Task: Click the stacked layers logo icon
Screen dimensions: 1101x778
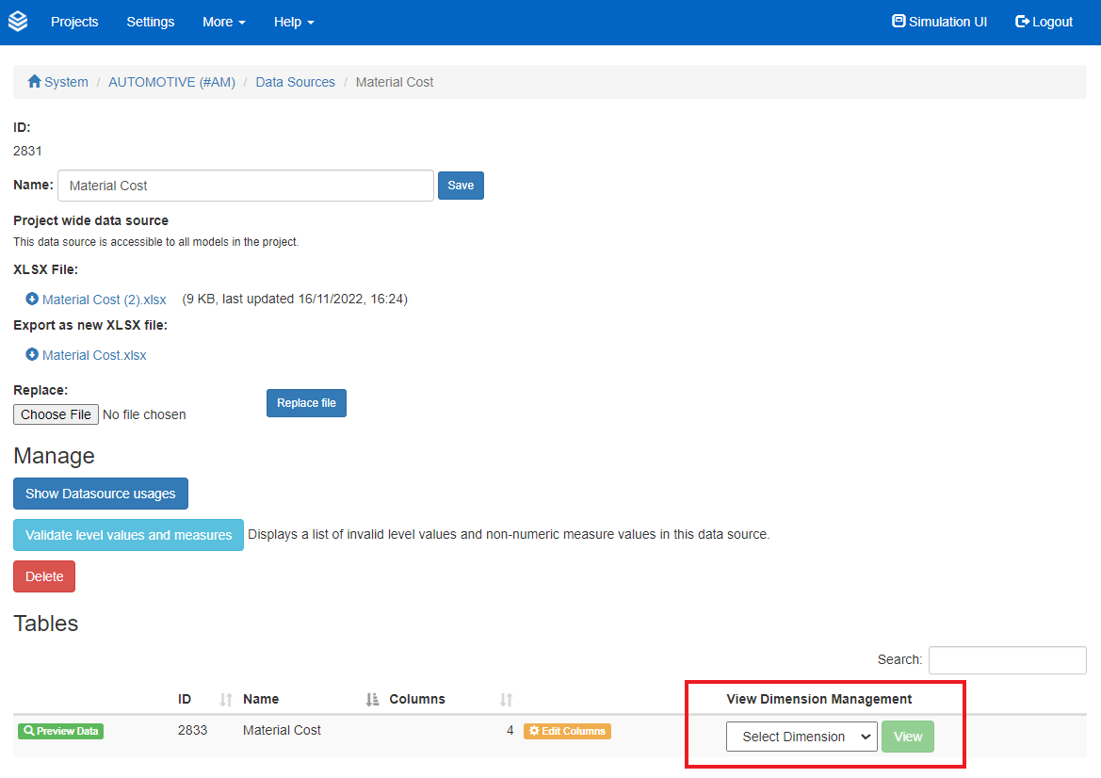Action: [18, 22]
